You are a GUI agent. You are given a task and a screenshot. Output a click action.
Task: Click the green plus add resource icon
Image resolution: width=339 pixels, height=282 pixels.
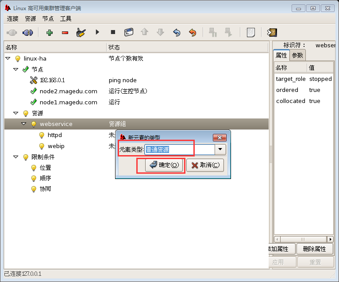49,32
